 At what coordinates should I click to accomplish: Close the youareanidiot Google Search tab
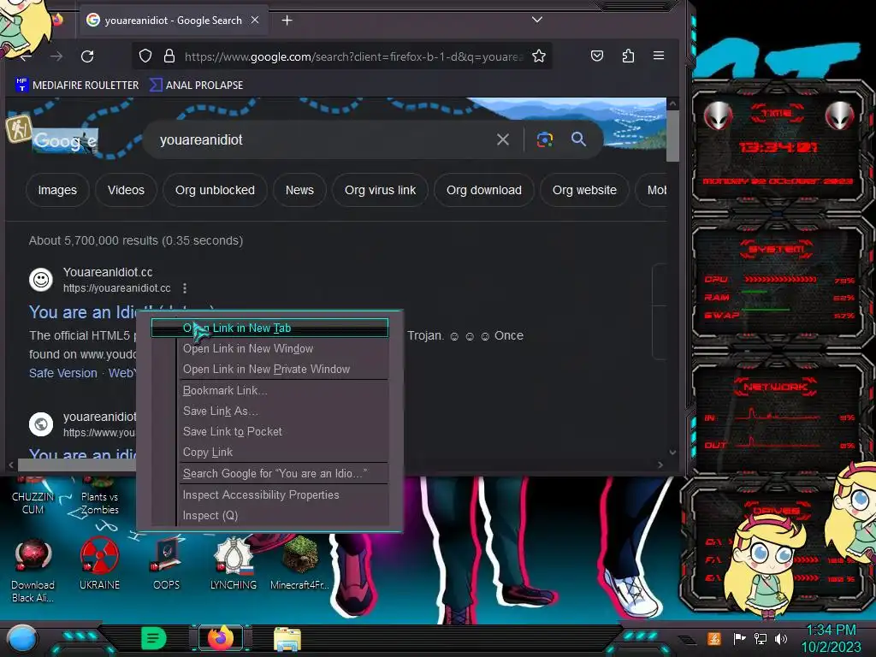click(x=255, y=21)
